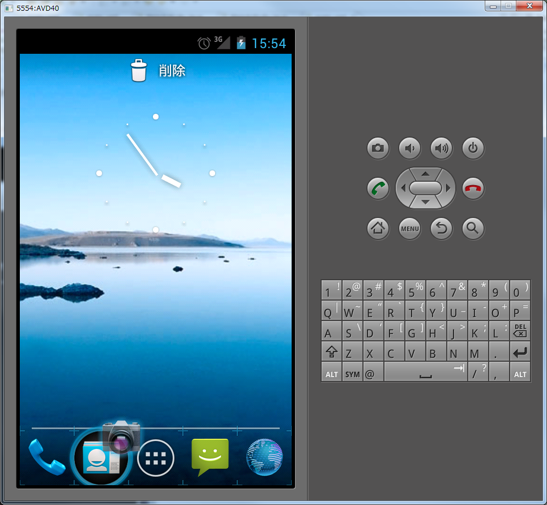Click the 3G signal indicator
Screen dimensions: 547x505
pyautogui.click(x=222, y=42)
